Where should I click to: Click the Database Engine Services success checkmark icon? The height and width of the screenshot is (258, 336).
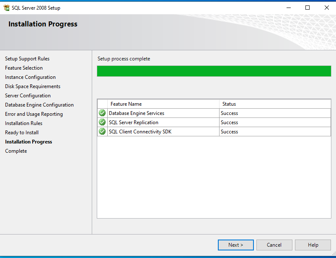click(x=102, y=113)
